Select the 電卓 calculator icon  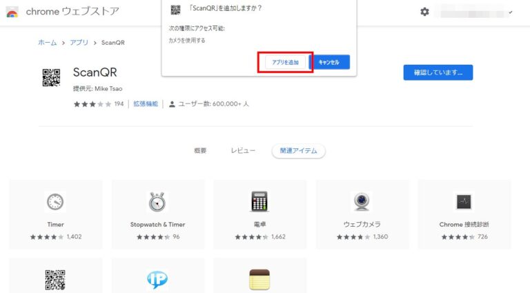coord(259,201)
